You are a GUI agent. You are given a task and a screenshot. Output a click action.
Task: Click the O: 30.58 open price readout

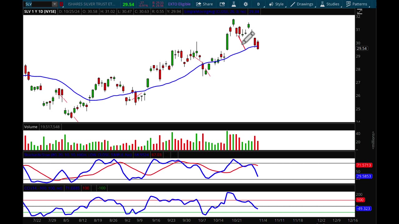click(90, 12)
